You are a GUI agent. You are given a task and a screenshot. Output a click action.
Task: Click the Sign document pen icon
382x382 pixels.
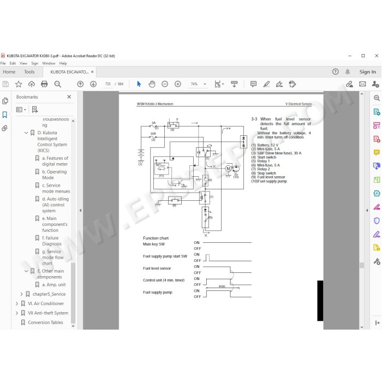coord(279,84)
